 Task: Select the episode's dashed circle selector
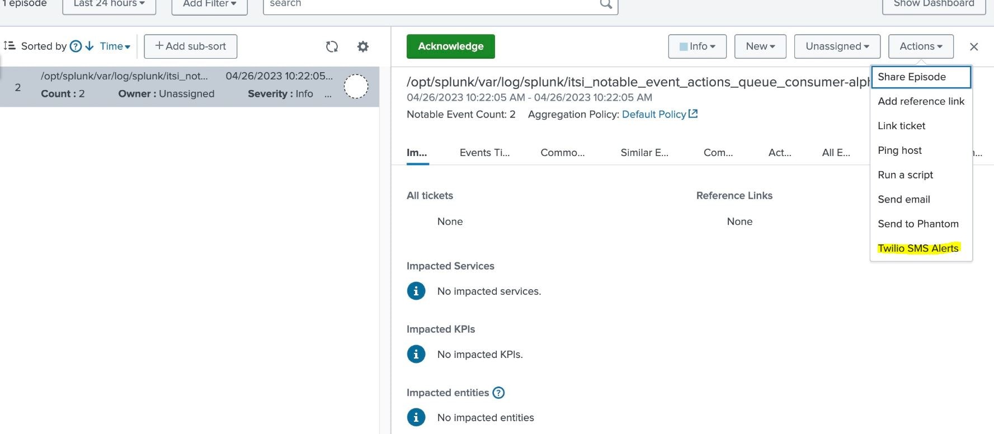[356, 87]
